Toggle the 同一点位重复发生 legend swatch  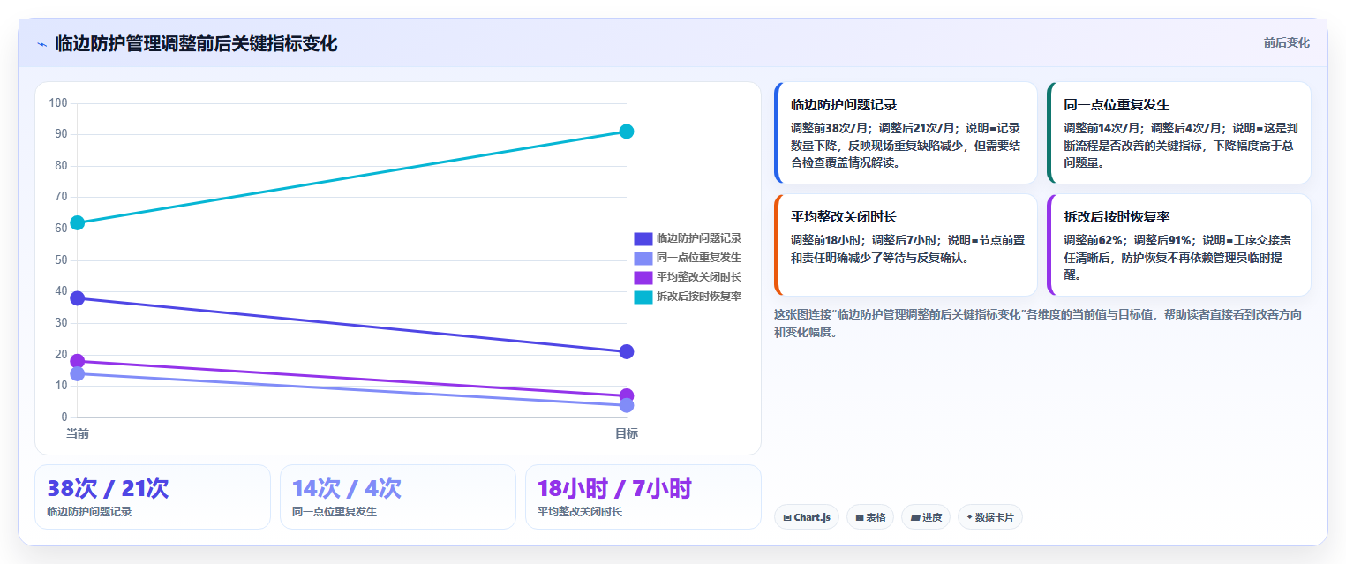pyautogui.click(x=643, y=258)
